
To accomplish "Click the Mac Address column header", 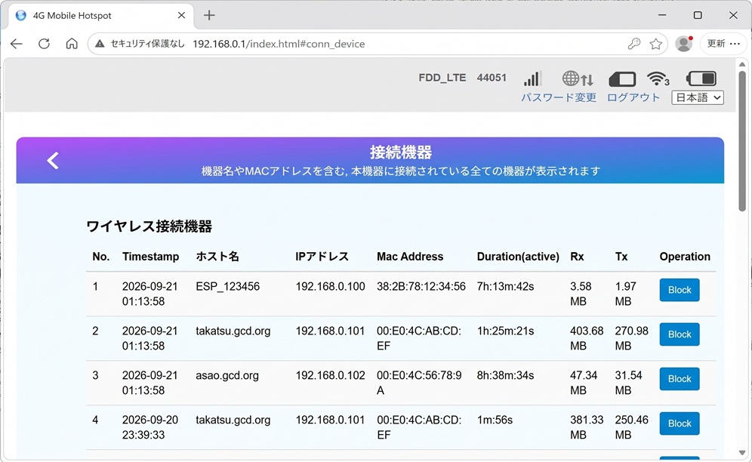I will (x=410, y=257).
